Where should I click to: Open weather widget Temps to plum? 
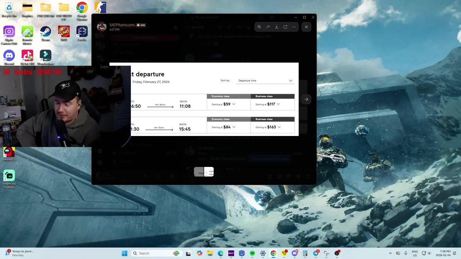click(x=19, y=253)
